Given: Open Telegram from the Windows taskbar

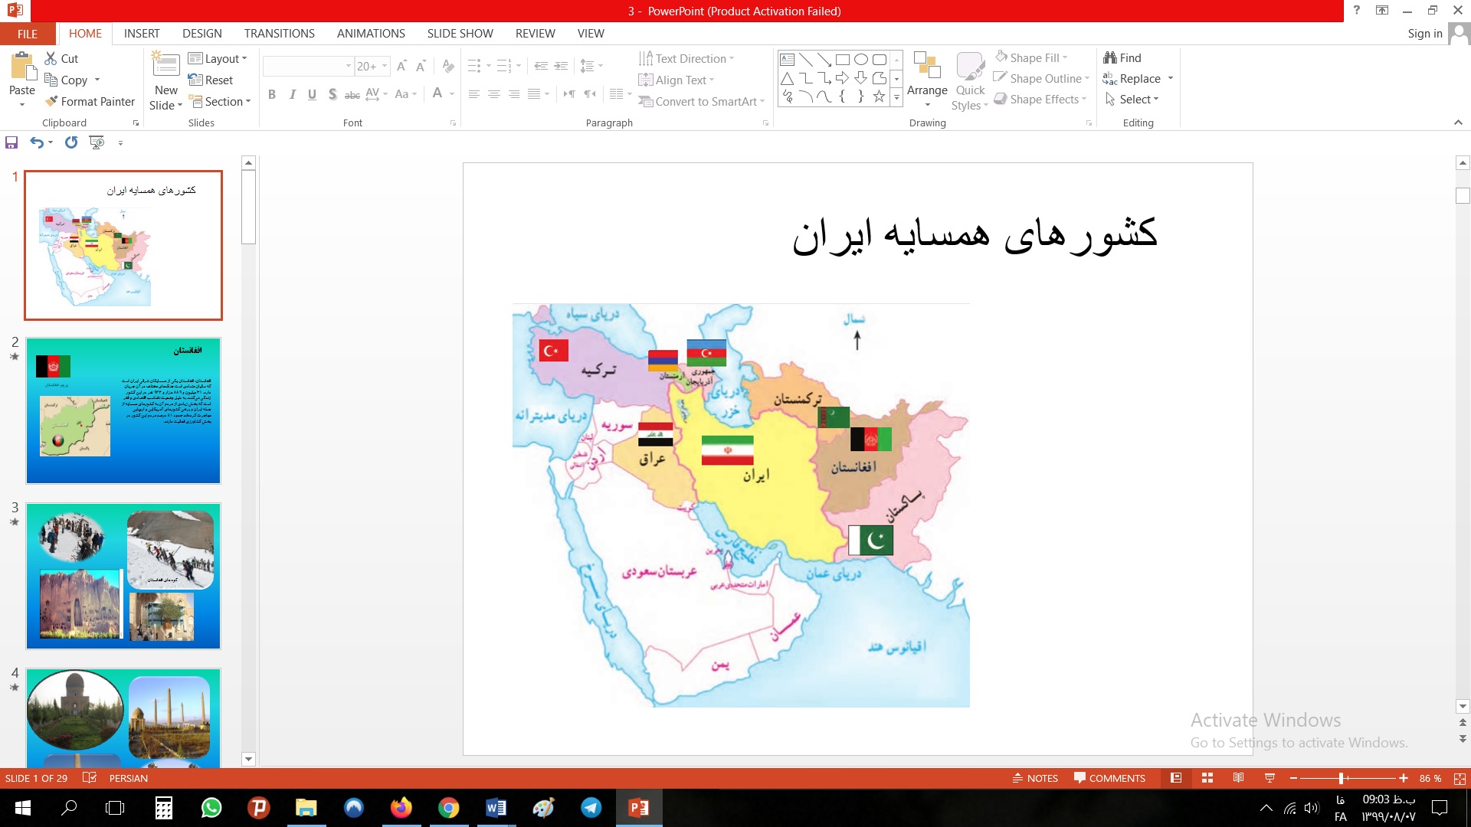Looking at the screenshot, I should [591, 808].
